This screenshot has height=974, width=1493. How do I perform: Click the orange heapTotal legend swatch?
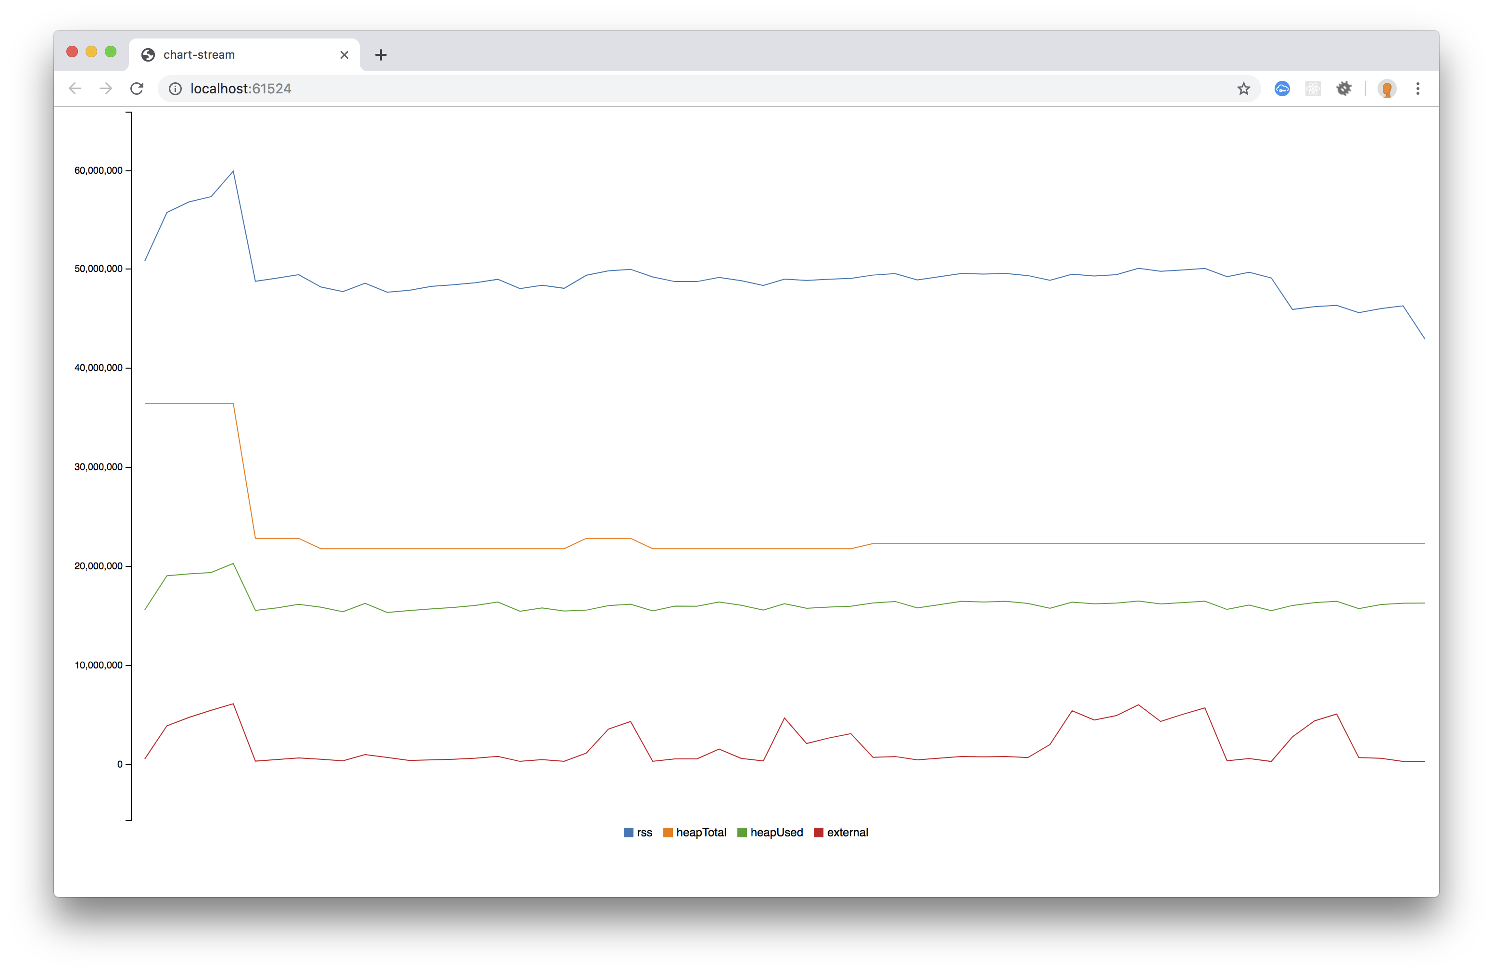(668, 833)
